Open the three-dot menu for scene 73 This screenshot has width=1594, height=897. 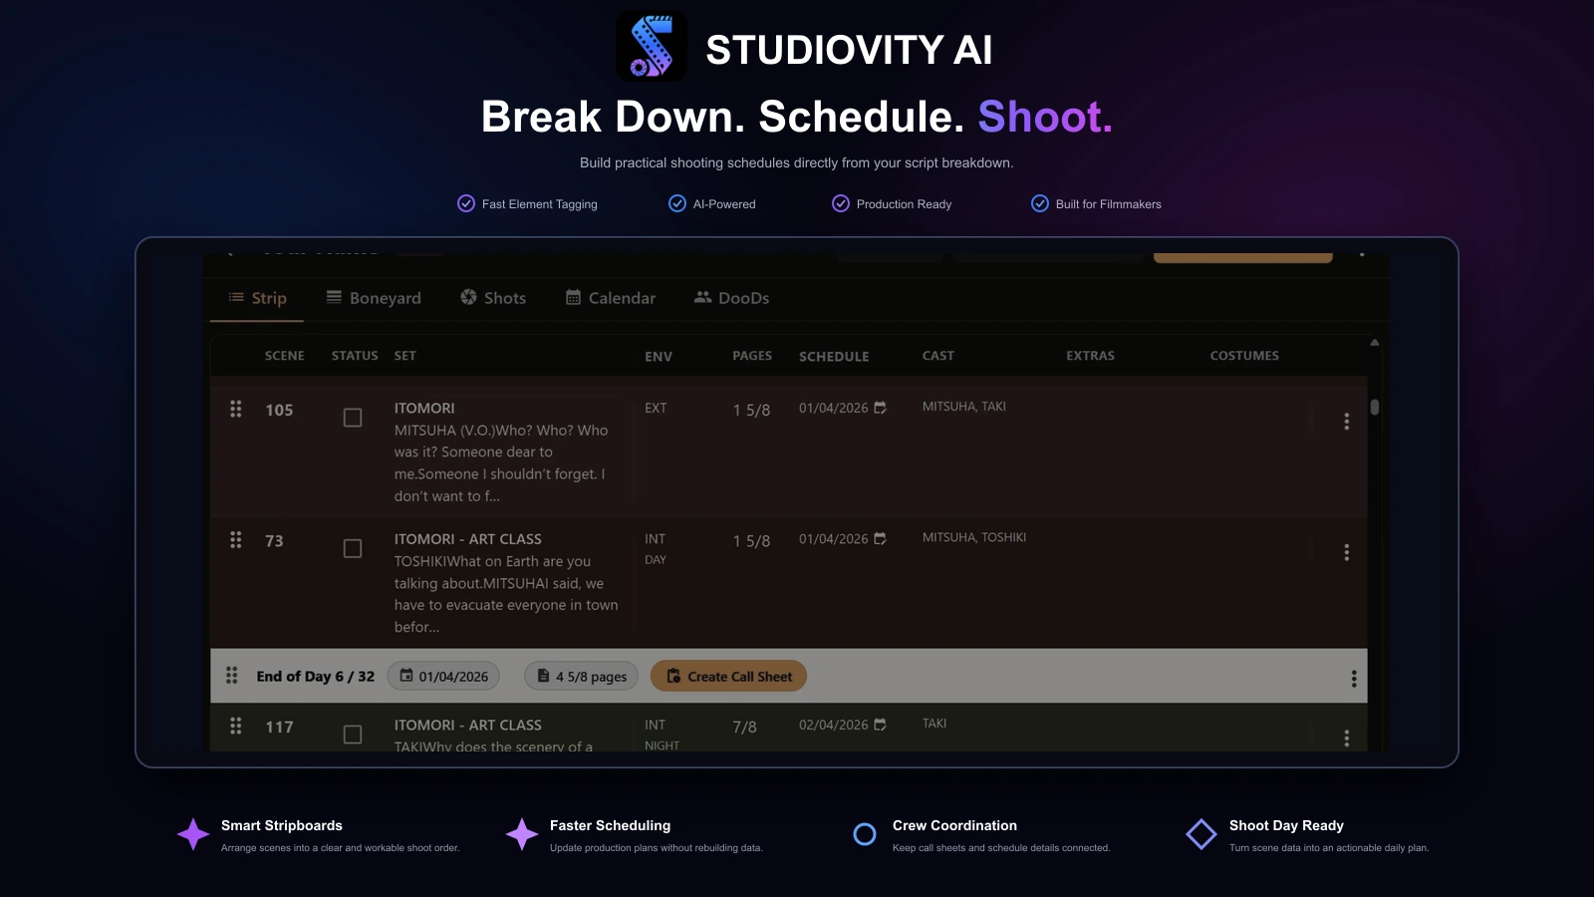click(1347, 552)
